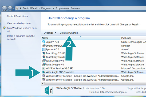Viewport: 146px width, 97px height.
Task: Click the large PDF Converter details icon
Action: (49, 90)
